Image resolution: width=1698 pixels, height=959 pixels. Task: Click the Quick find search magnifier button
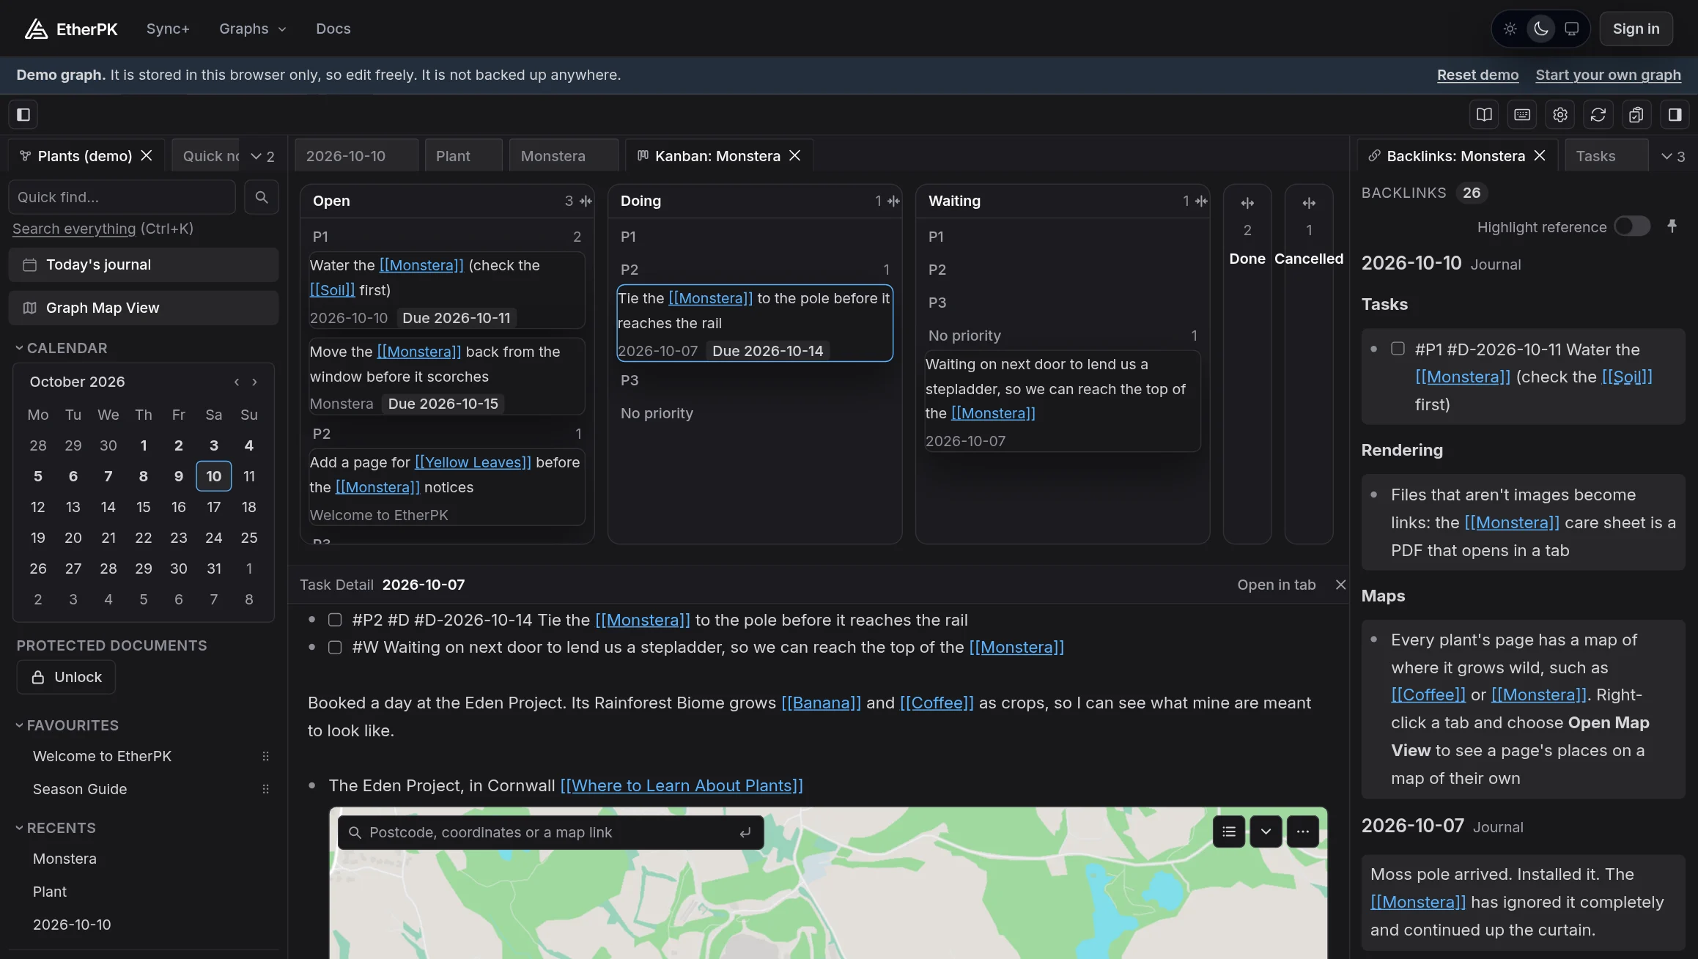(262, 197)
